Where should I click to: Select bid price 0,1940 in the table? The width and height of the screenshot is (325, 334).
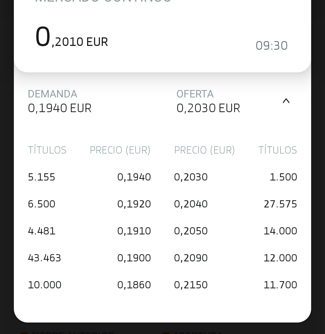134,177
